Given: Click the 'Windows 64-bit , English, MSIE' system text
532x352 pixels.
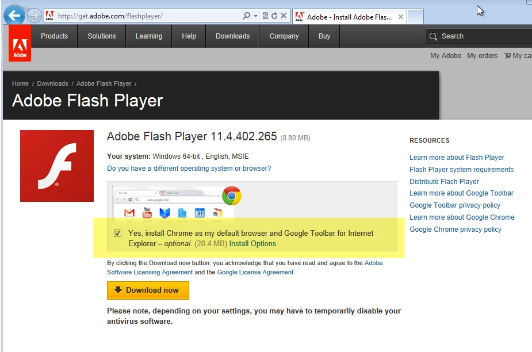Looking at the screenshot, I should 201,156.
